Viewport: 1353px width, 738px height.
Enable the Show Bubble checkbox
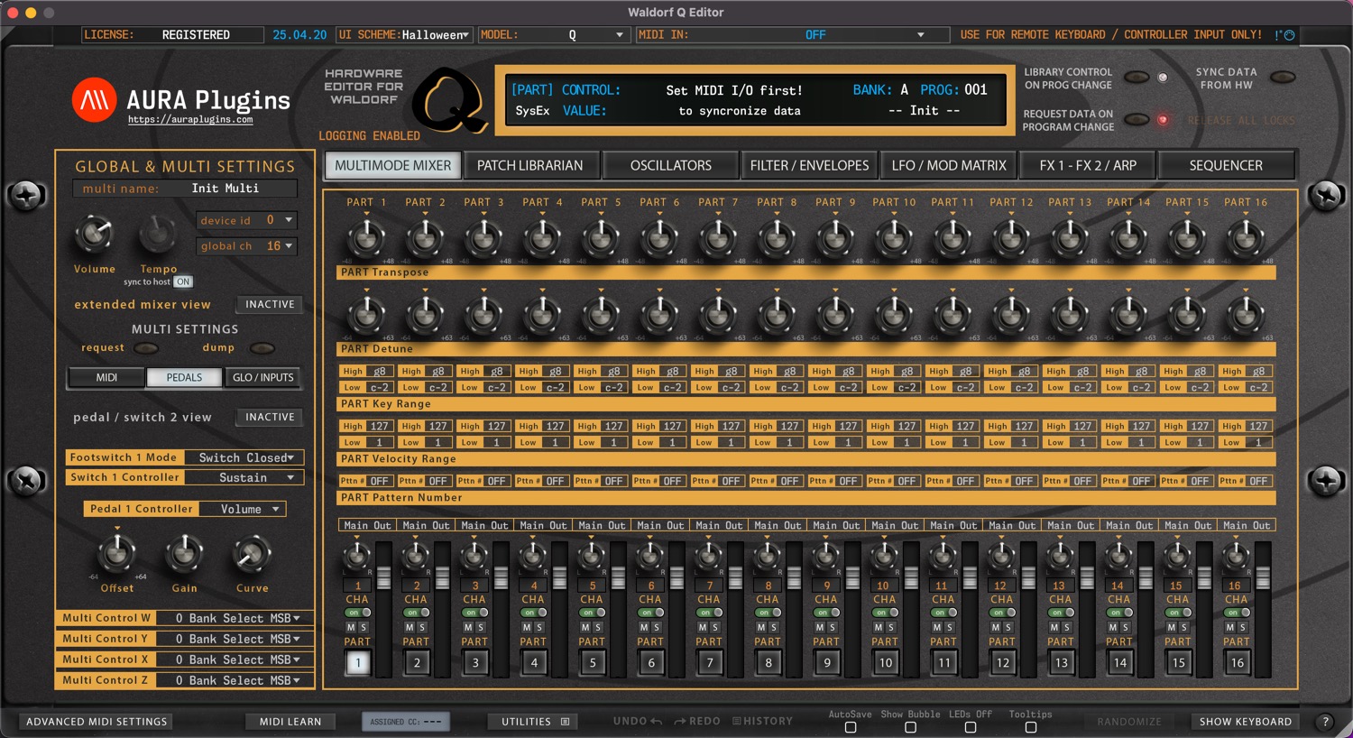coord(910,727)
